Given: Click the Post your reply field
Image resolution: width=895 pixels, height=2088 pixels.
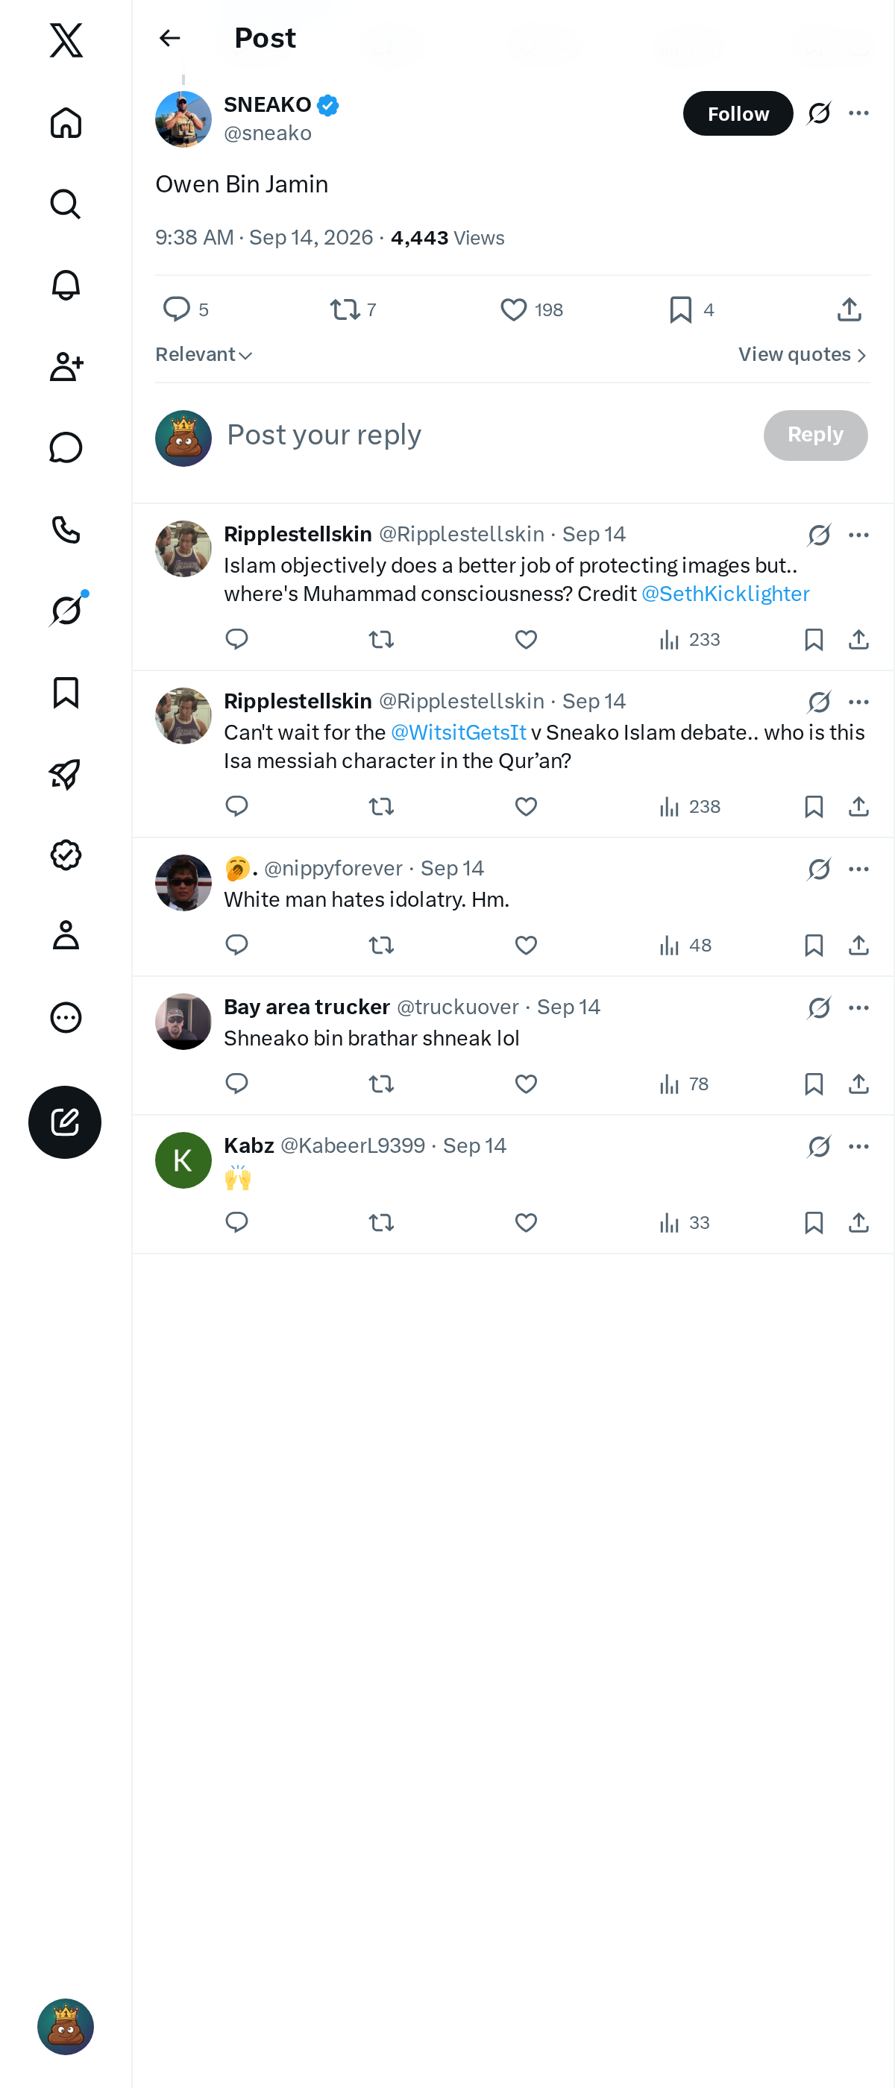Looking at the screenshot, I should point(486,435).
